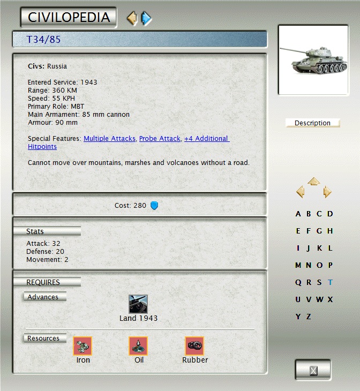Screen dimensions: 360x391
Task: Jump to letter B in the index
Action: pos(309,214)
